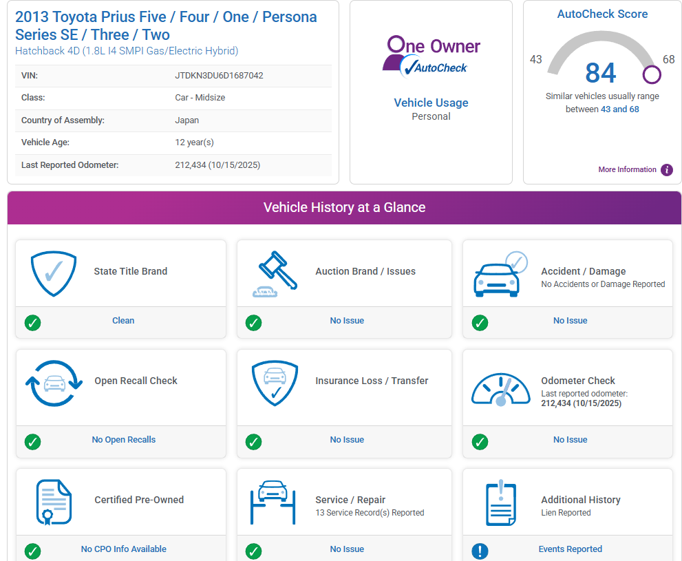Click the Odometer Check gauge icon
Screen dimensions: 682x561
coord(500,390)
